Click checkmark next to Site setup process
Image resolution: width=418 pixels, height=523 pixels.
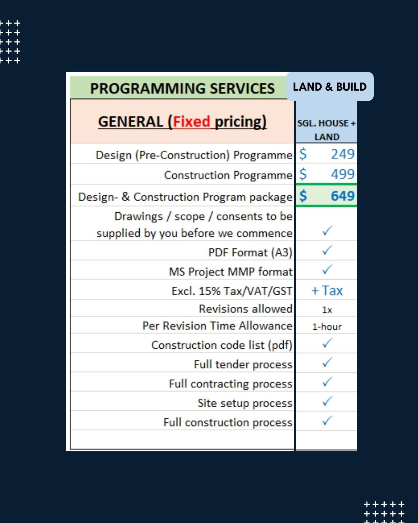pyautogui.click(x=327, y=401)
